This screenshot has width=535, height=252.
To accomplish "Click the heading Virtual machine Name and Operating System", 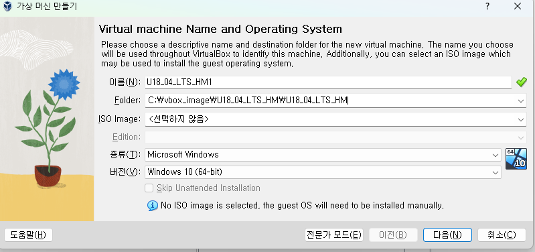I will tap(220, 29).
